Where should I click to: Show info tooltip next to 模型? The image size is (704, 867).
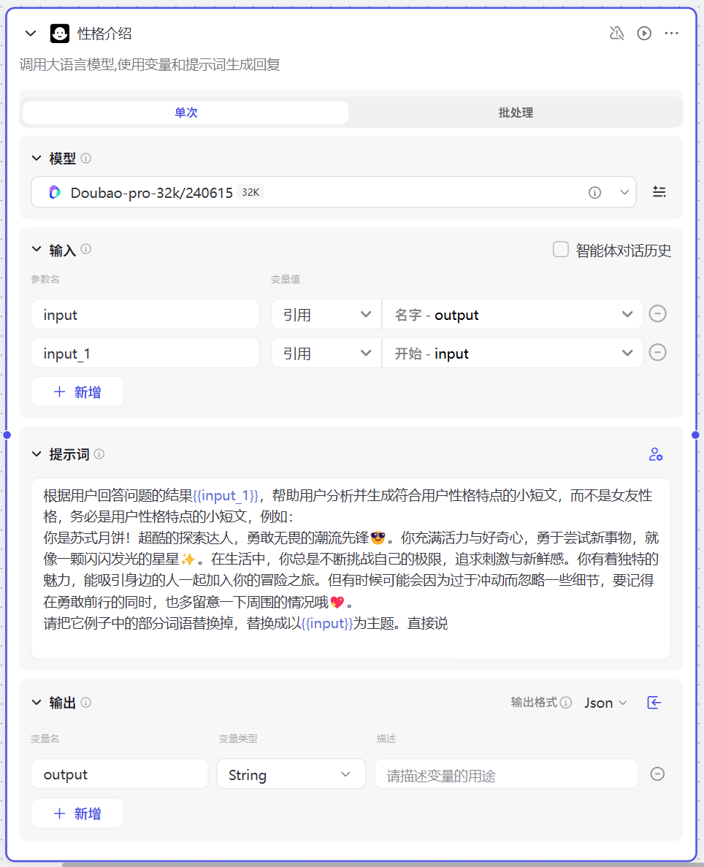pos(85,158)
